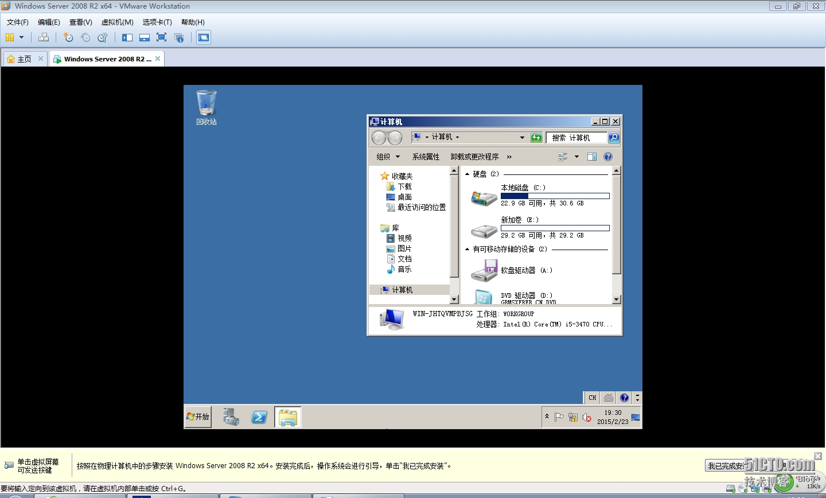Click the Explorer folder taskbar button
This screenshot has height=498, width=826.
coord(287,417)
